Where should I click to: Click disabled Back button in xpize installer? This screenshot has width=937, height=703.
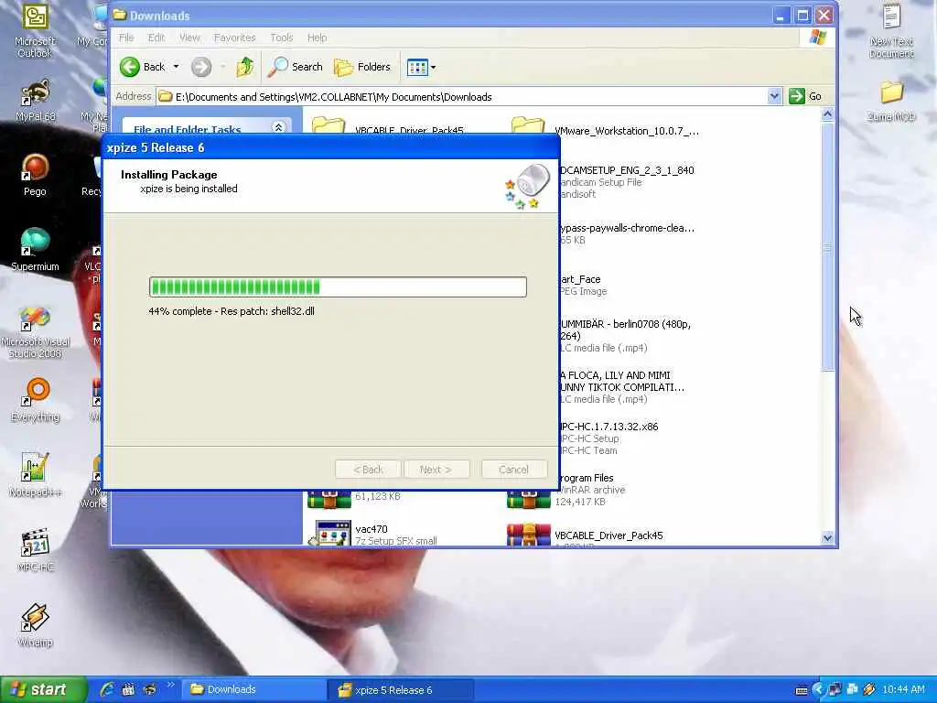368,470
